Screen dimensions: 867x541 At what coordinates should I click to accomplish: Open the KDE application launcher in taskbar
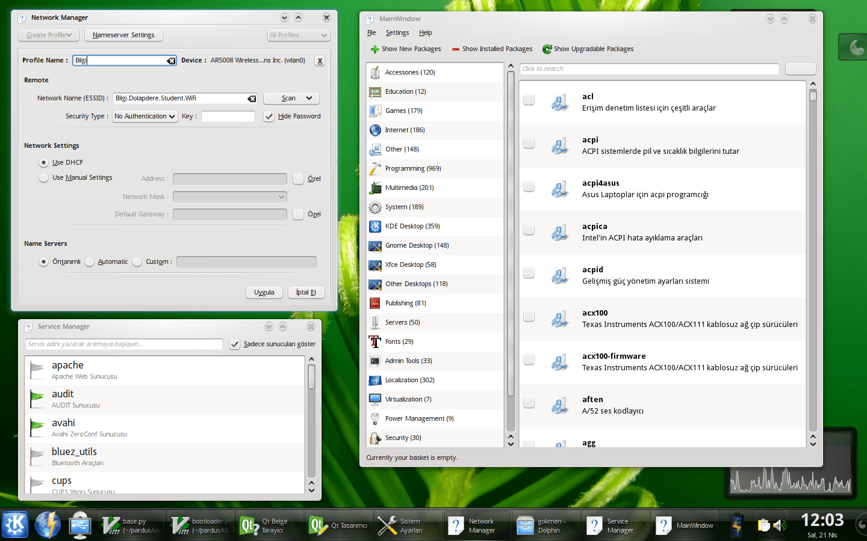15,525
